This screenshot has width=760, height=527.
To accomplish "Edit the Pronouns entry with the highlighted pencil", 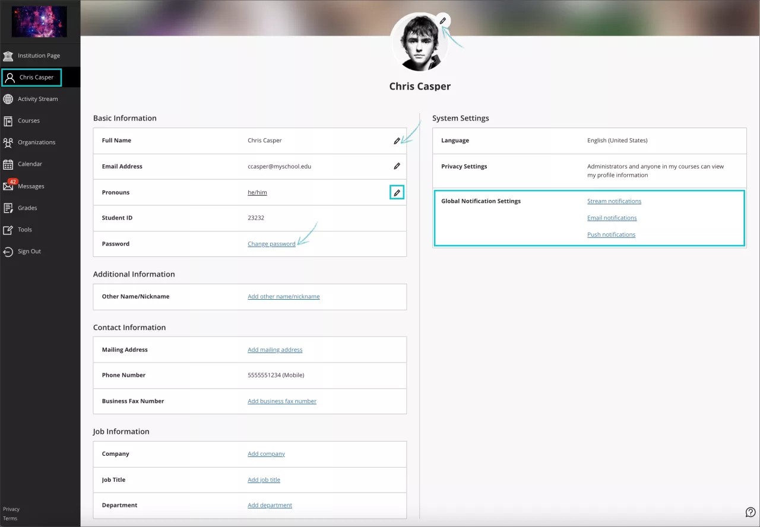I will (397, 192).
